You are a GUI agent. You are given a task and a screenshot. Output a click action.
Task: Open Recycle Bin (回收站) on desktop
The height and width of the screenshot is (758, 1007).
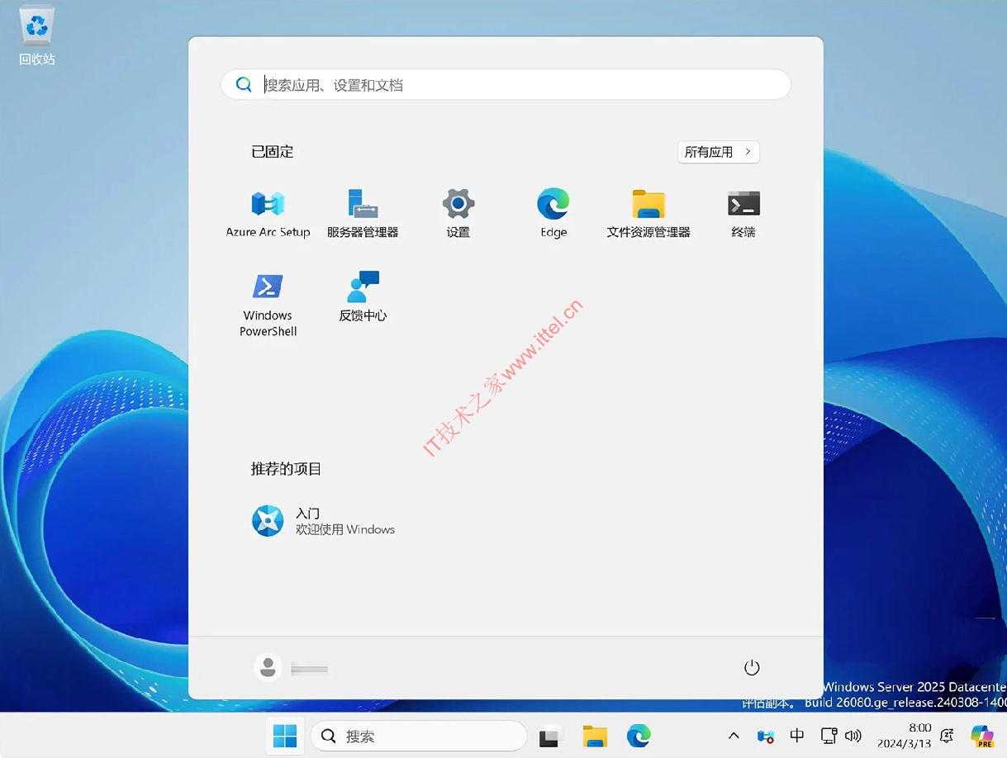(x=37, y=36)
